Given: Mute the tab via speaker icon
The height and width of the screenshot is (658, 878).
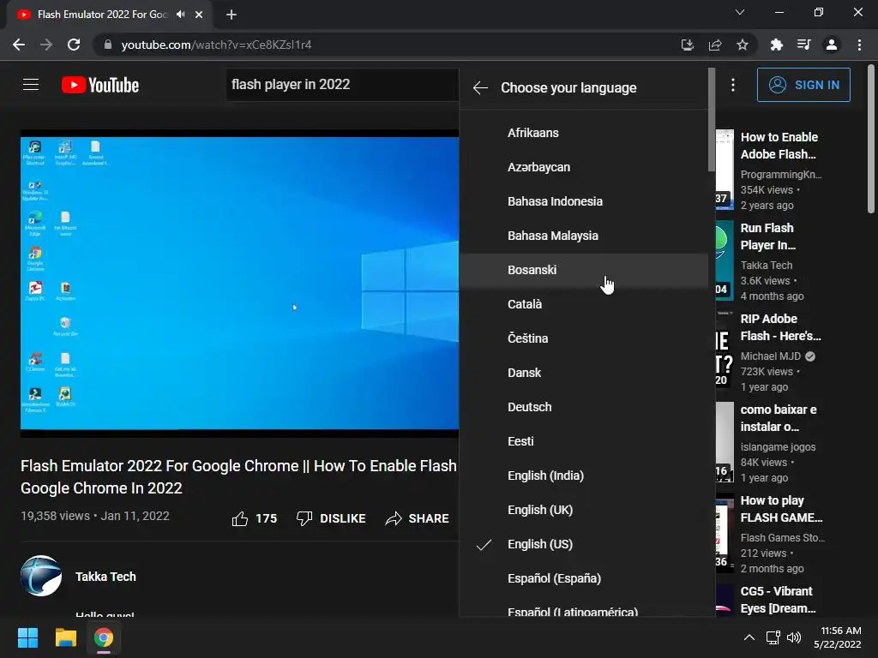Looking at the screenshot, I should coord(181,15).
